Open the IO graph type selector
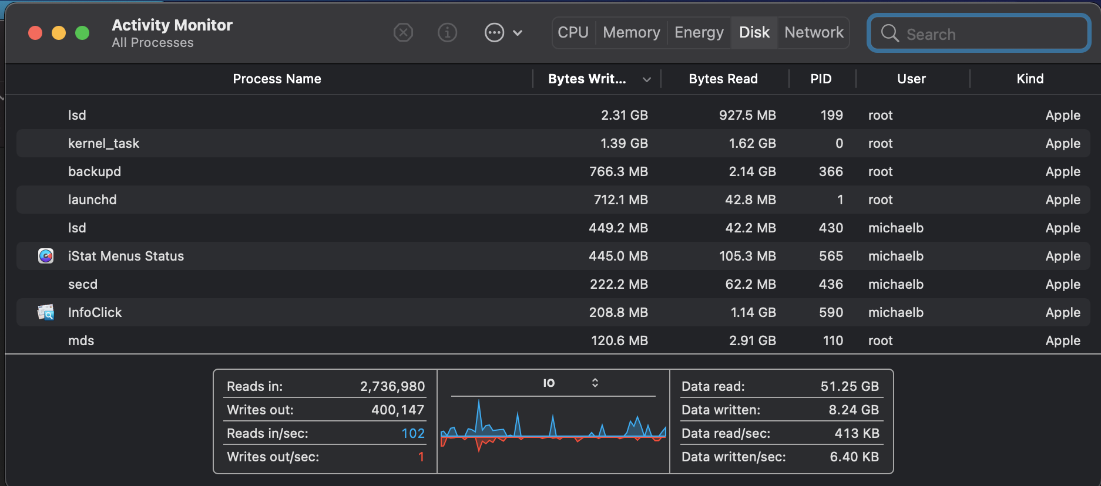1101x486 pixels. pos(595,383)
